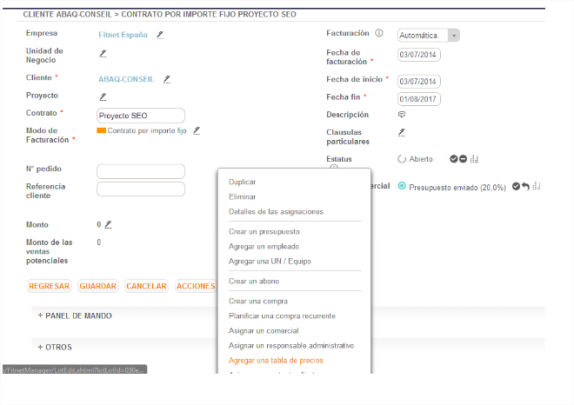Click the edit pencil beside ABAQ-CONSEIL client
The width and height of the screenshot is (574, 405).
click(167, 78)
